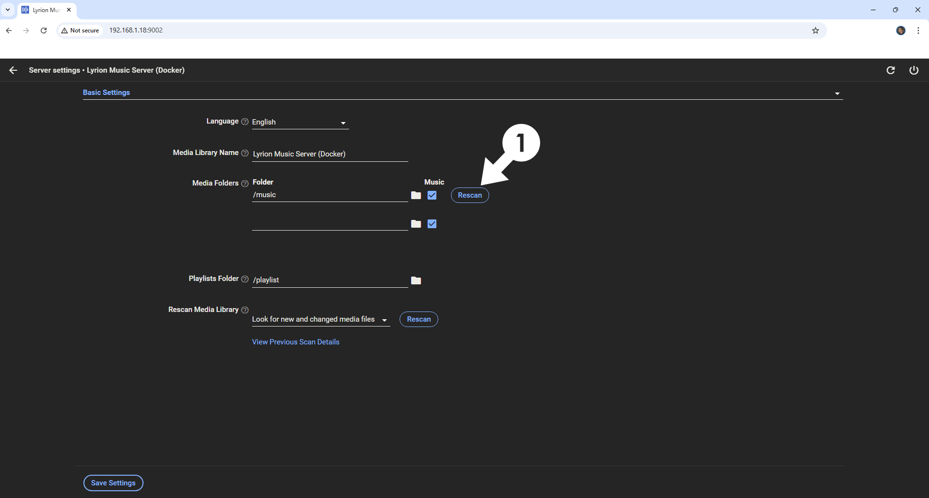Bookmark this page with the star icon

click(815, 31)
